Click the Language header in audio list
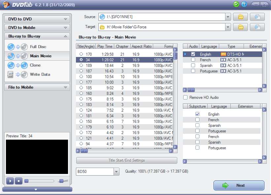 (209, 46)
